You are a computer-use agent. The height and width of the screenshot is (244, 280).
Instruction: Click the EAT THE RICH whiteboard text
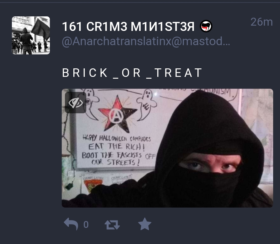(117, 147)
